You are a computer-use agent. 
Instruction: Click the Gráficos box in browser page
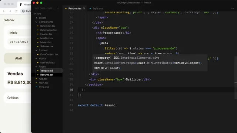pyautogui.click(x=17, y=98)
